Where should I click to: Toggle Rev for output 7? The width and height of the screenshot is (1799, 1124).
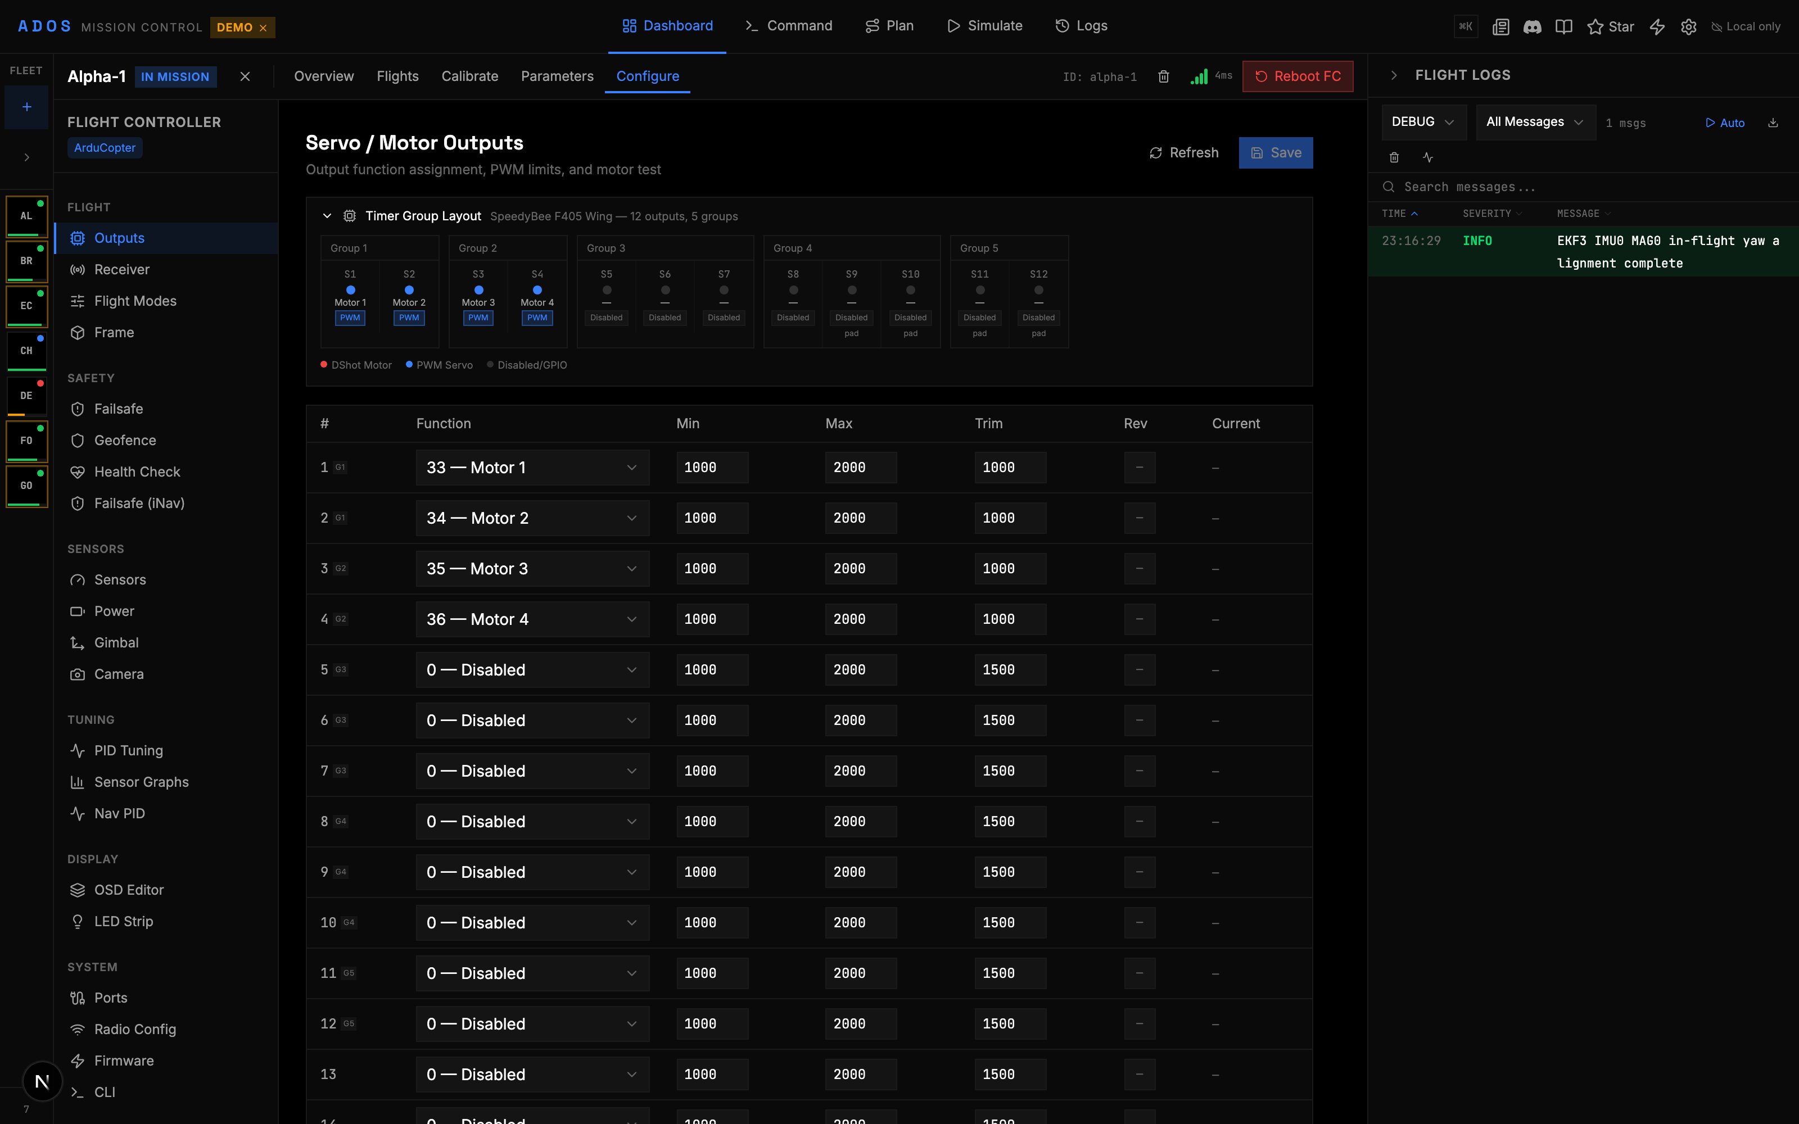click(x=1140, y=771)
